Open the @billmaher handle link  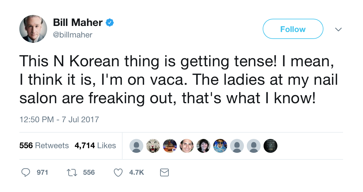pyautogui.click(x=73, y=35)
